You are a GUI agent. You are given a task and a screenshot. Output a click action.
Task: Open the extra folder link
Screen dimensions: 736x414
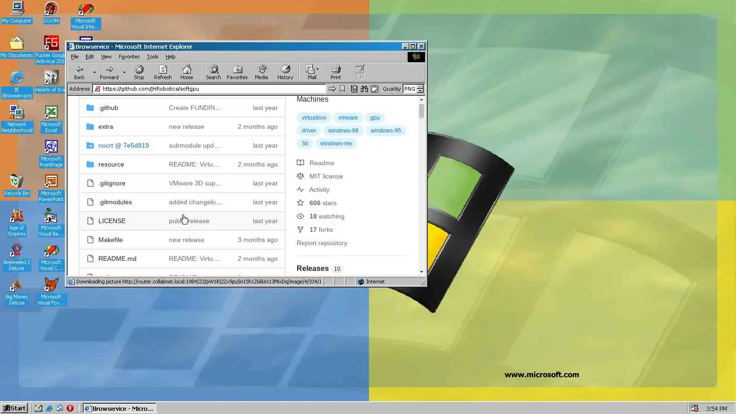(x=105, y=126)
